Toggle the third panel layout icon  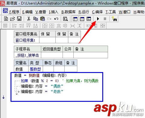coord(89,19)
